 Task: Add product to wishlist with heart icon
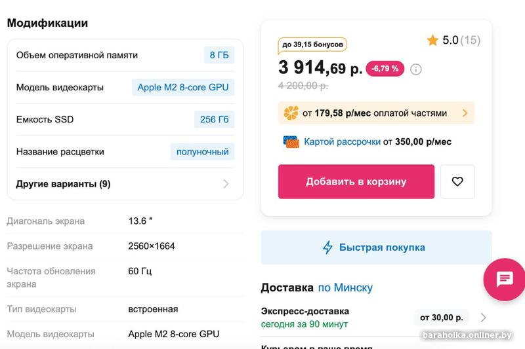457,181
